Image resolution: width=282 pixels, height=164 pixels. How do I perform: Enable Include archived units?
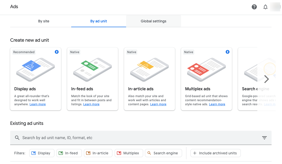point(215,153)
